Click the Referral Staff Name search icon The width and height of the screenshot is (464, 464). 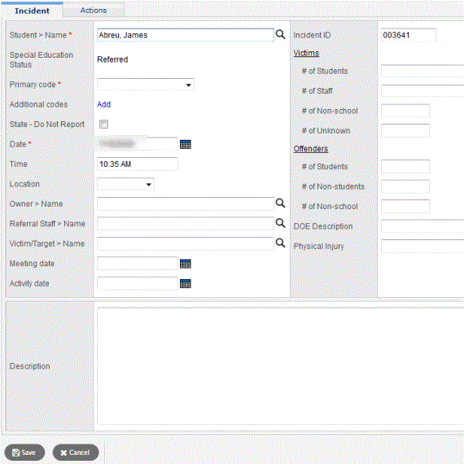(x=280, y=223)
